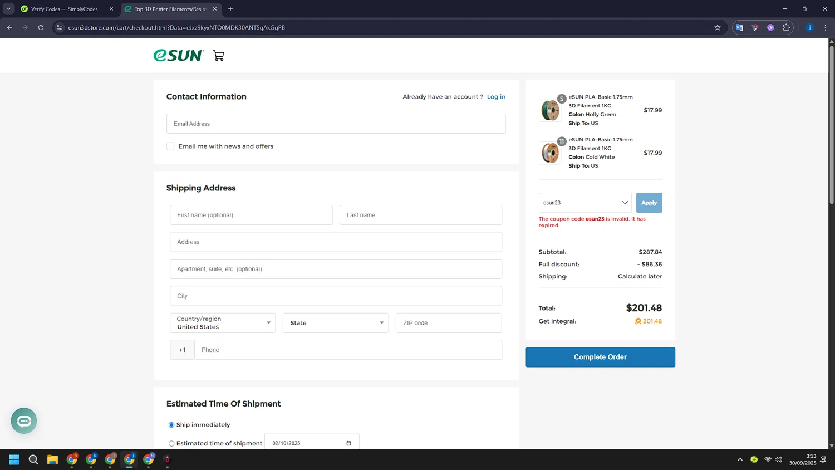Open the State dropdown
The width and height of the screenshot is (835, 470).
coord(336,323)
